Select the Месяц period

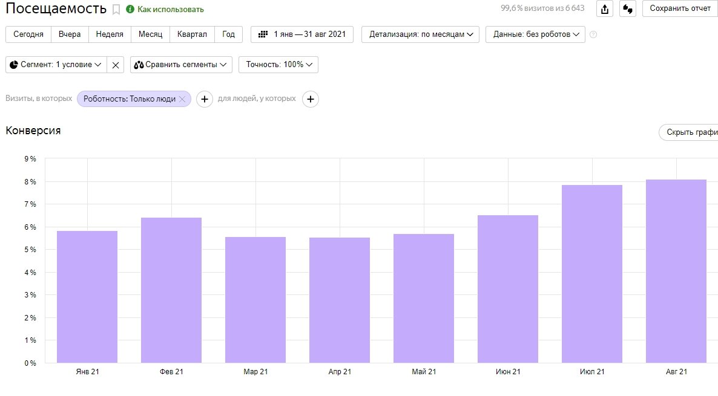[150, 34]
